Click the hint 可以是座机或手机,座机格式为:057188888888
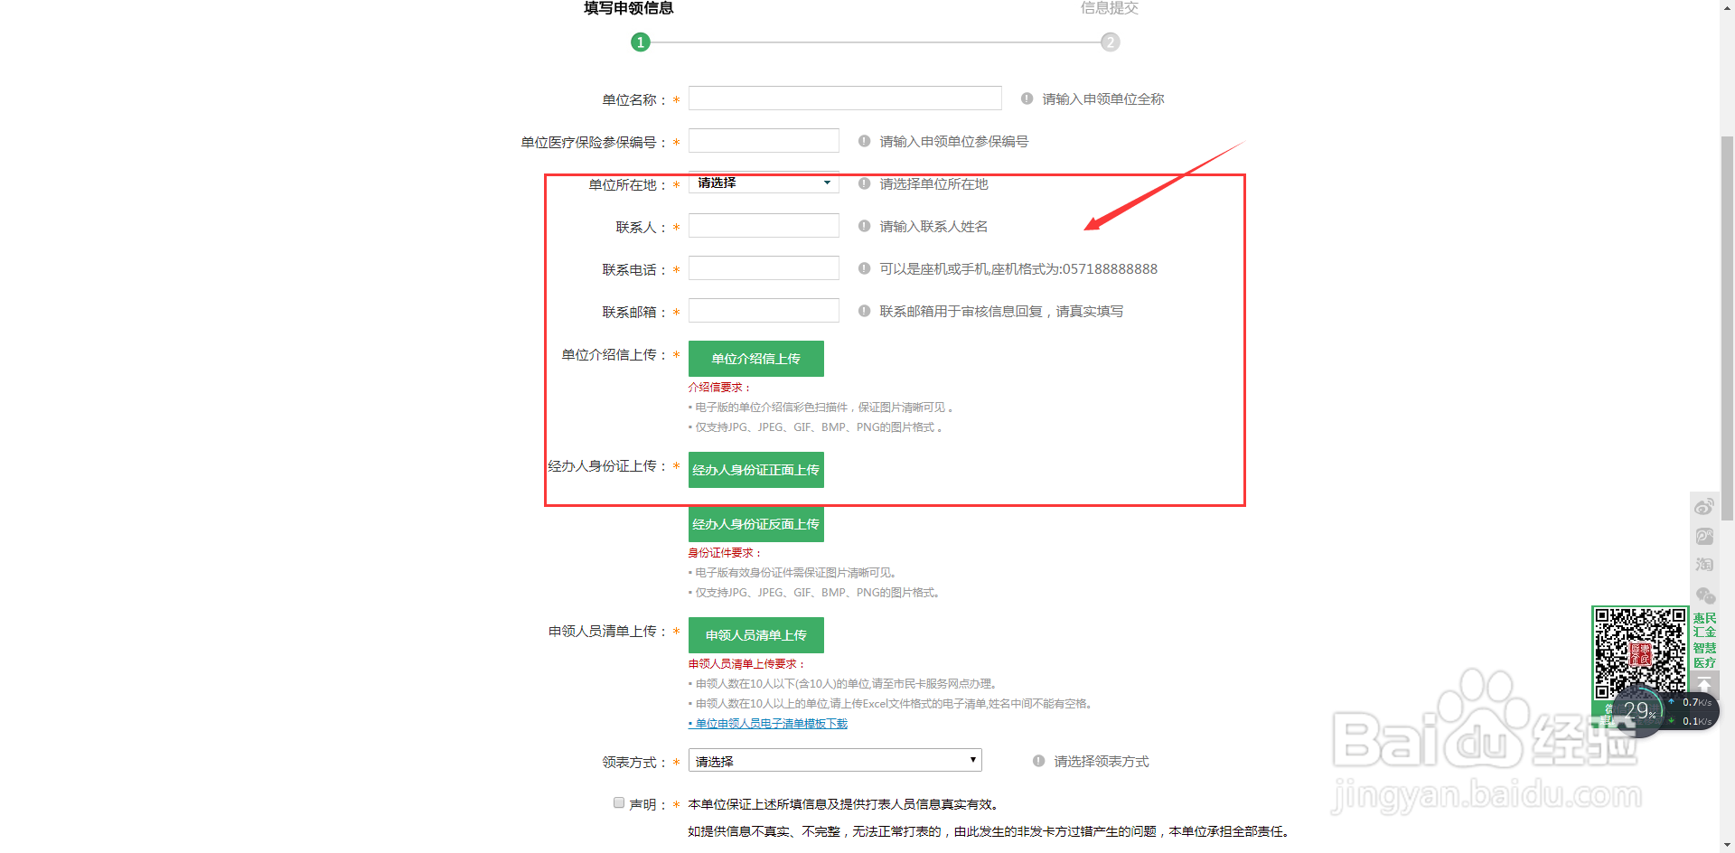This screenshot has width=1735, height=853. (x=1018, y=268)
